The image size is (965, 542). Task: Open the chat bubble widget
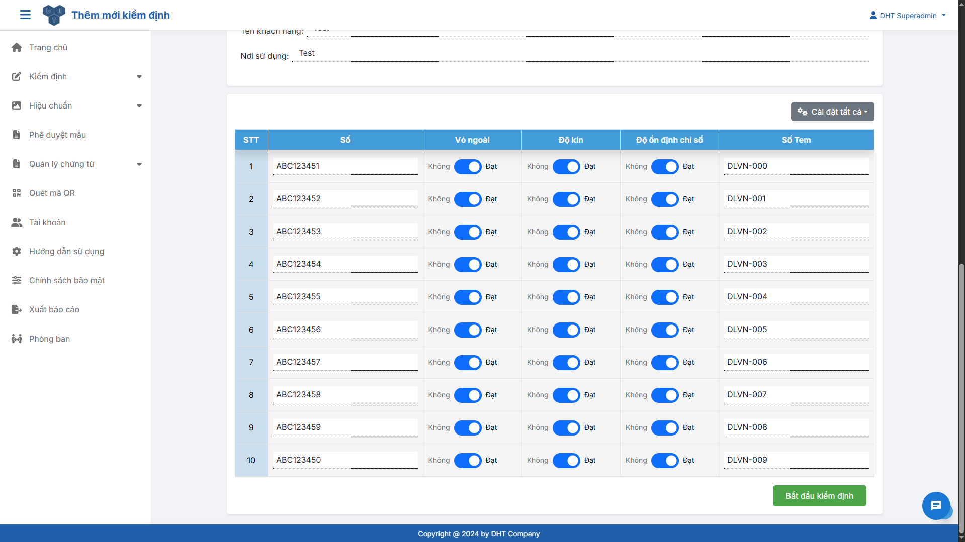click(935, 505)
